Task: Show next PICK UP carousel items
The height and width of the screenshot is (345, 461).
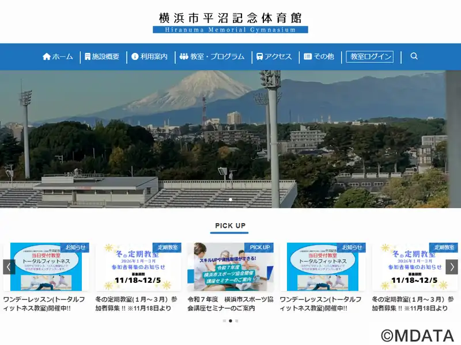Action: [x=452, y=267]
